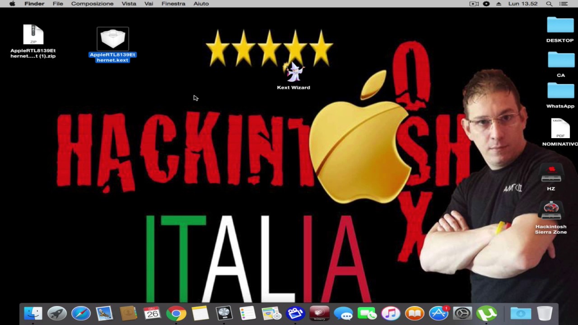Click the clock showing Lun 13.52
578x325 pixels.
coord(523,4)
